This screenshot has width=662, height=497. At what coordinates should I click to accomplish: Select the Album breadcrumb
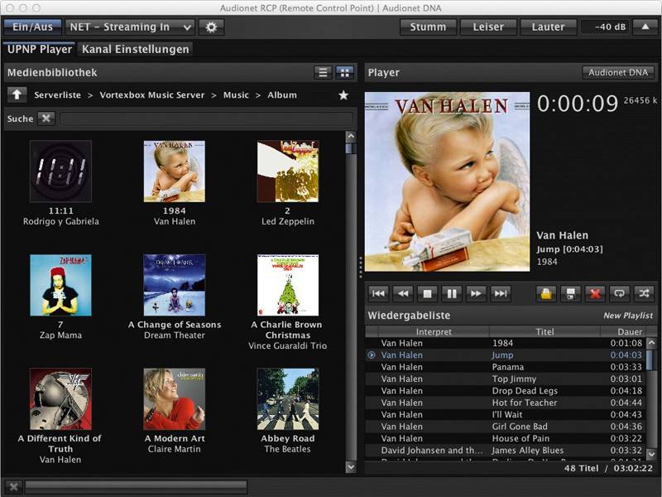282,95
